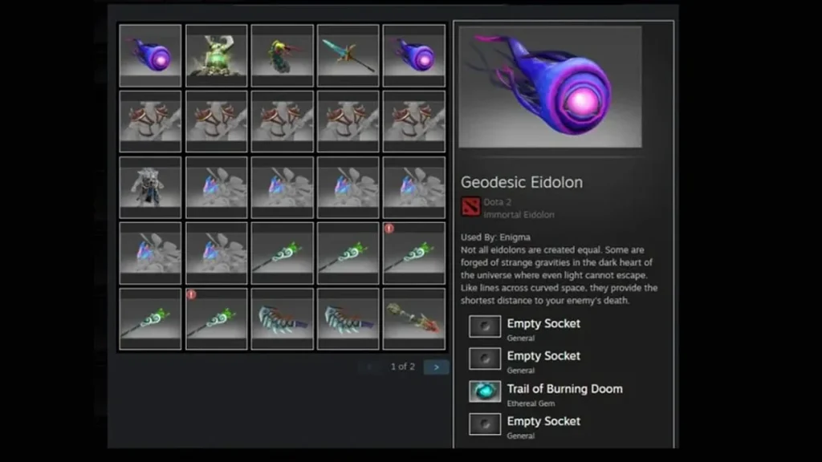Click the second Empty Socket icon
822x462 pixels.
coord(484,359)
